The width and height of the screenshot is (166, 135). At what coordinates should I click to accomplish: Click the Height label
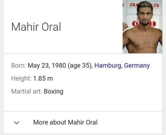22,79
